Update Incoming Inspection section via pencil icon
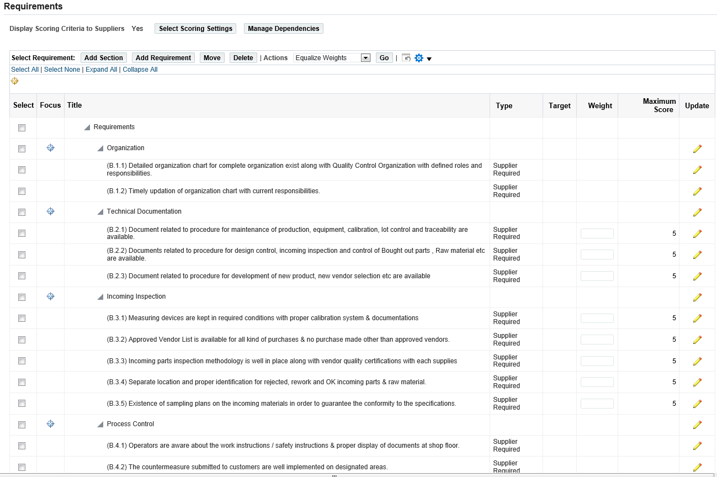The height and width of the screenshot is (477, 717). coord(697,297)
